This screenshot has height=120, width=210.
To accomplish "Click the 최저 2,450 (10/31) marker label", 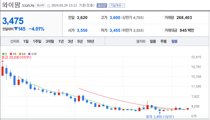I will click(x=160, y=117).
